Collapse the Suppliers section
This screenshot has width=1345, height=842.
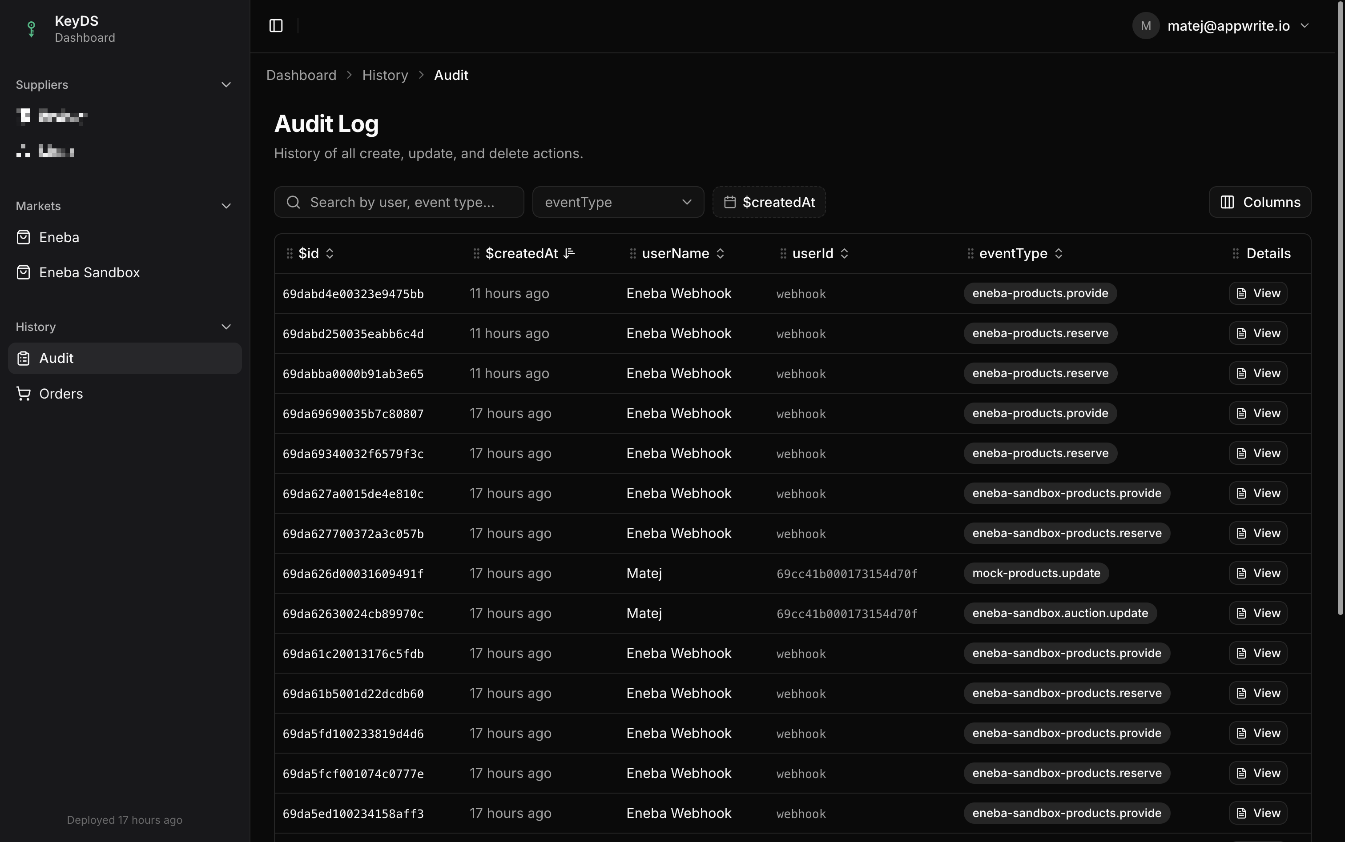(x=226, y=84)
